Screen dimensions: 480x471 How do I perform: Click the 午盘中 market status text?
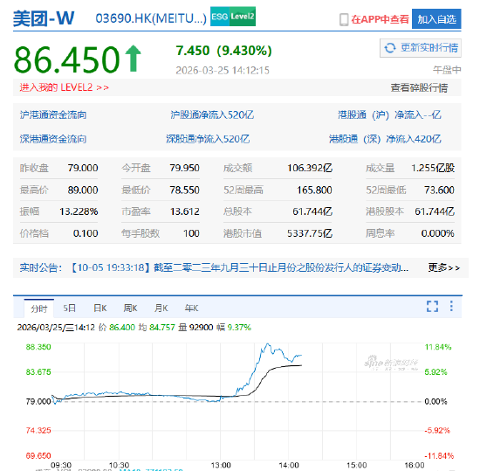point(447,70)
